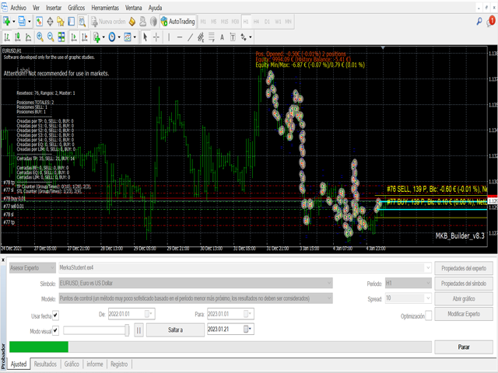
Task: Select the trendline tool
Action: point(190,37)
